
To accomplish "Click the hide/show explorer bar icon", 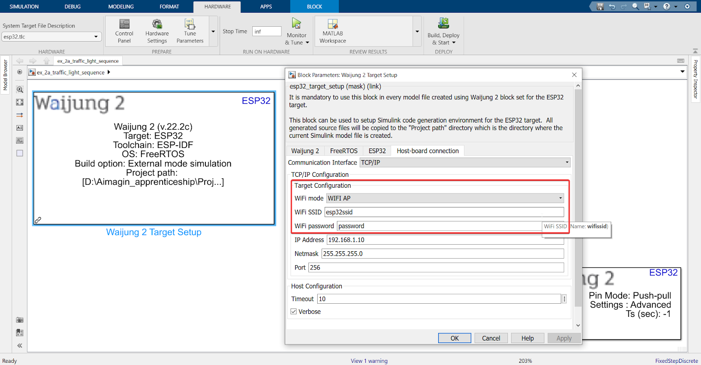I will click(20, 72).
